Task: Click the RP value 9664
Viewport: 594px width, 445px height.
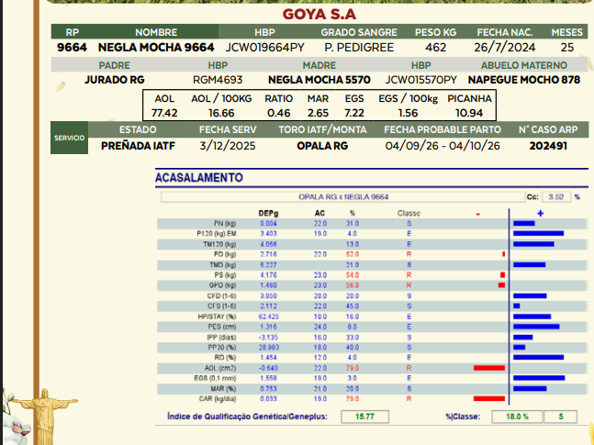Action: (x=72, y=48)
